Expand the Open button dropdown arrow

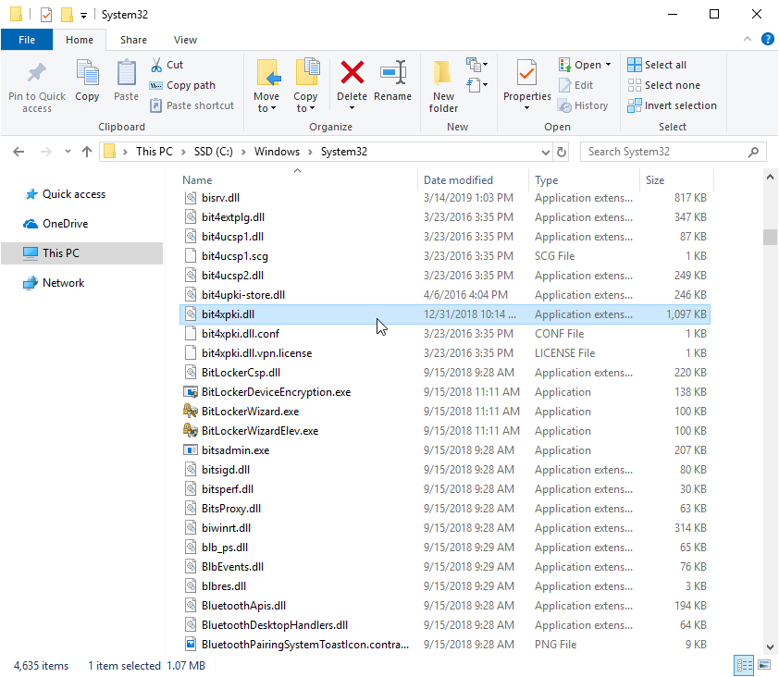[608, 65]
